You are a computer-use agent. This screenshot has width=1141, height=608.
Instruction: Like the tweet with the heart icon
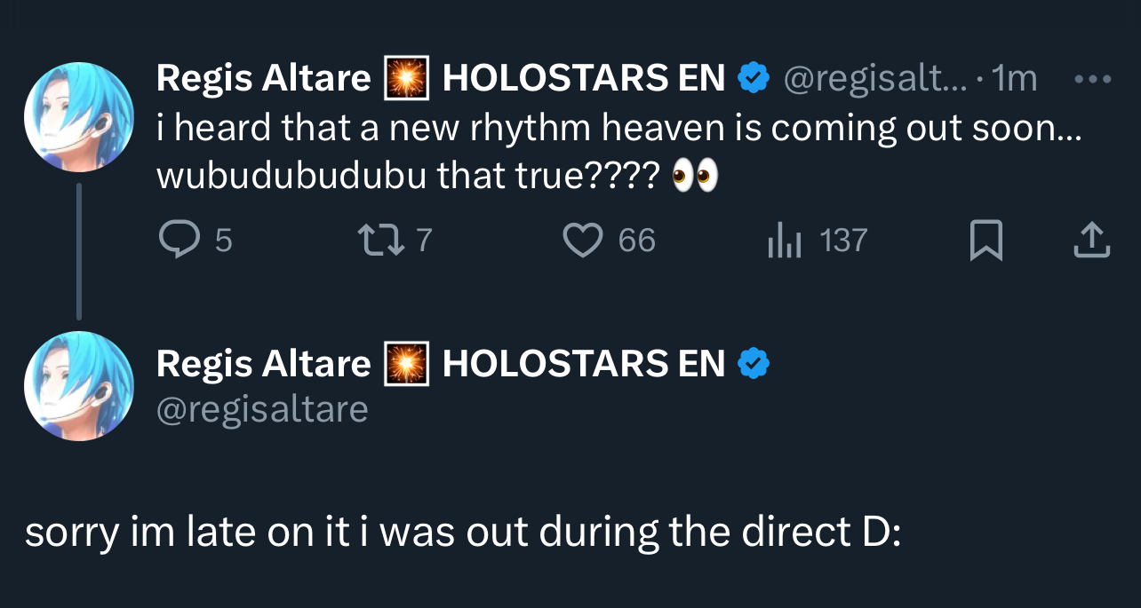pos(583,241)
